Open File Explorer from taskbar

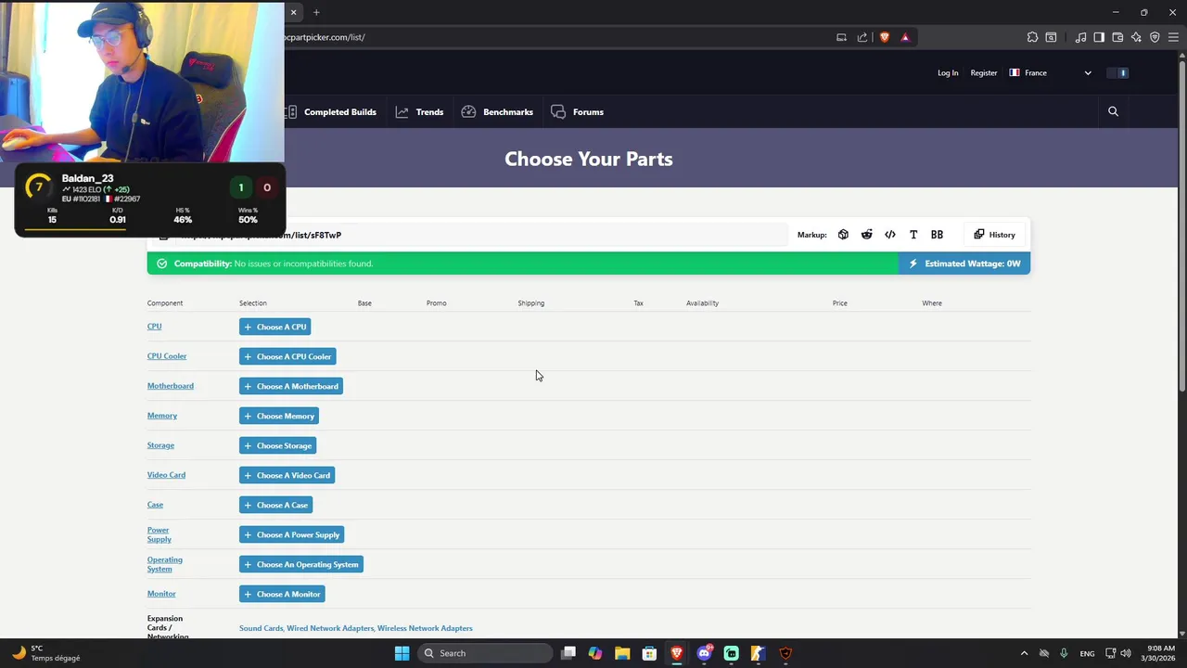pyautogui.click(x=622, y=653)
